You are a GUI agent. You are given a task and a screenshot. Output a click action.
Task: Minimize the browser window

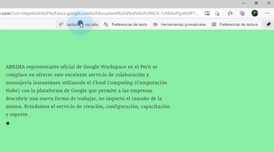tap(243, 3)
